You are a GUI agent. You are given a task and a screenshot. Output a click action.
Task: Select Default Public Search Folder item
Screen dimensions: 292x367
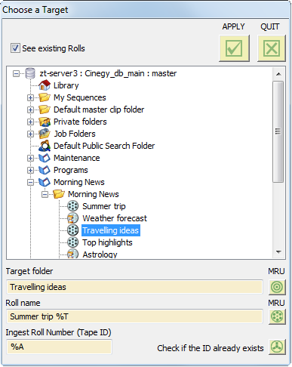[x=104, y=146]
